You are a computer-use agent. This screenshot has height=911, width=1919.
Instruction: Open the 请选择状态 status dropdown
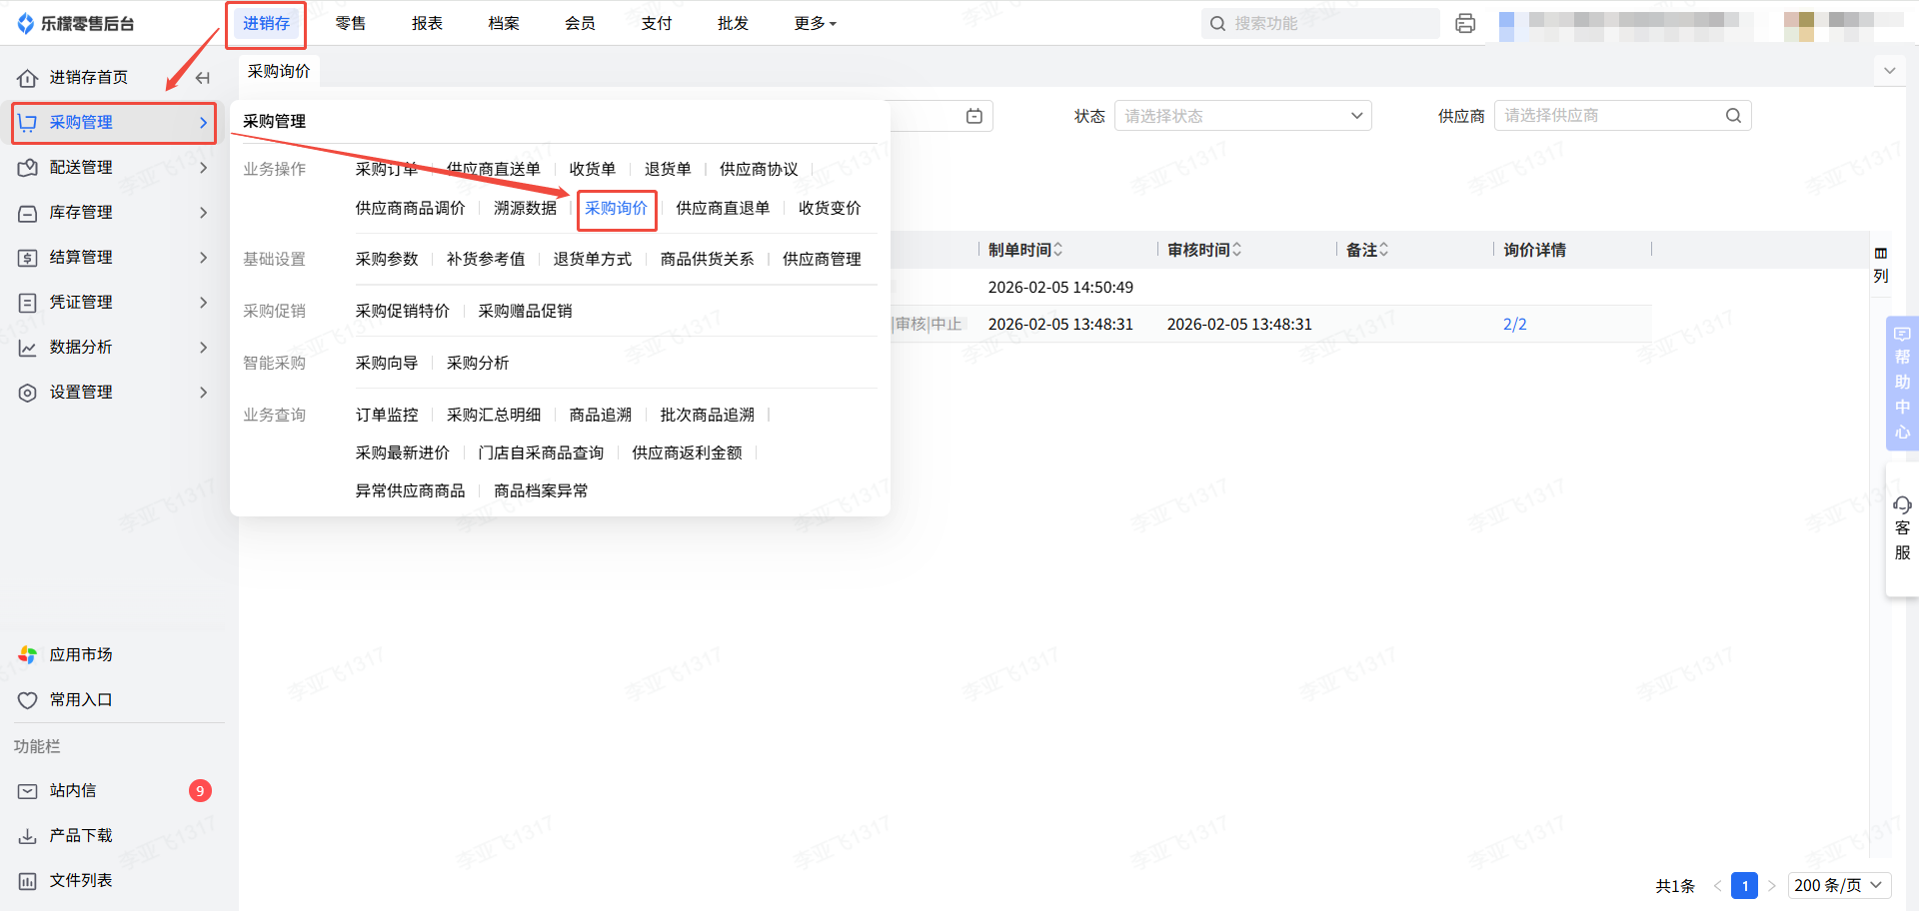[1242, 116]
